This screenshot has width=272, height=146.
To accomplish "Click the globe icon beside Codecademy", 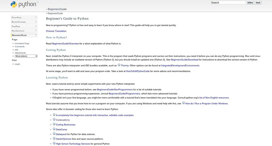I will tap(54, 120).
